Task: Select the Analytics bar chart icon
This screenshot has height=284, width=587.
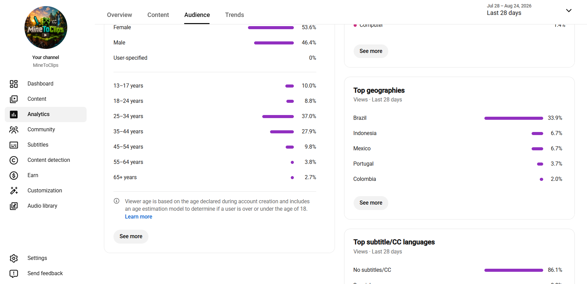Action: point(14,114)
